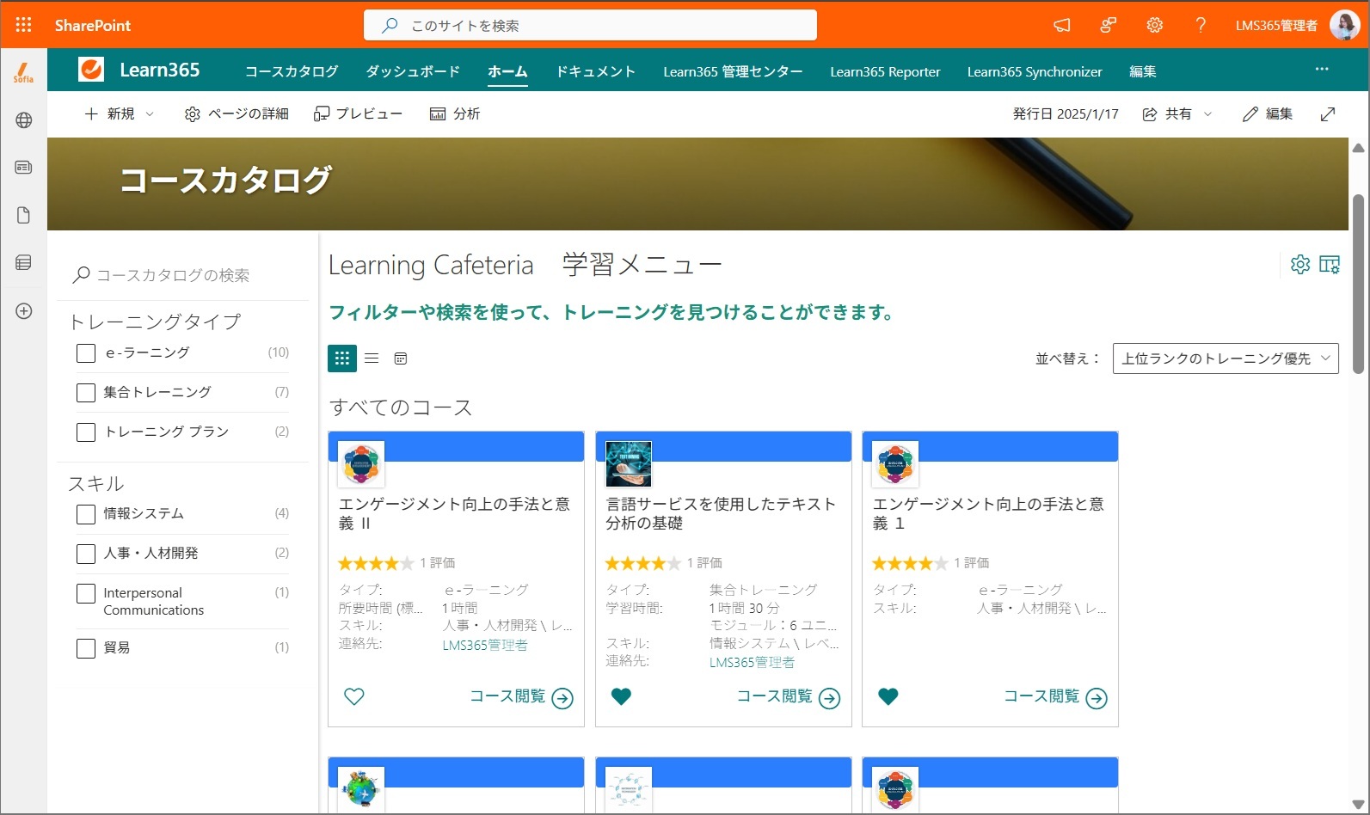Image resolution: width=1370 pixels, height=815 pixels.
Task: Check the e-ラーニング filter checkbox
Action: [x=86, y=353]
